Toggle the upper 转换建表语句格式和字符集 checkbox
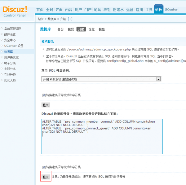The width and height of the screenshot is (186, 185). [x=44, y=95]
